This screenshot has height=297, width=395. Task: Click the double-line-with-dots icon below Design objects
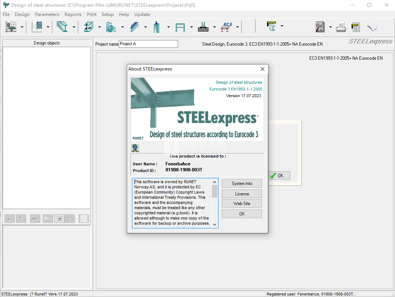47,219
